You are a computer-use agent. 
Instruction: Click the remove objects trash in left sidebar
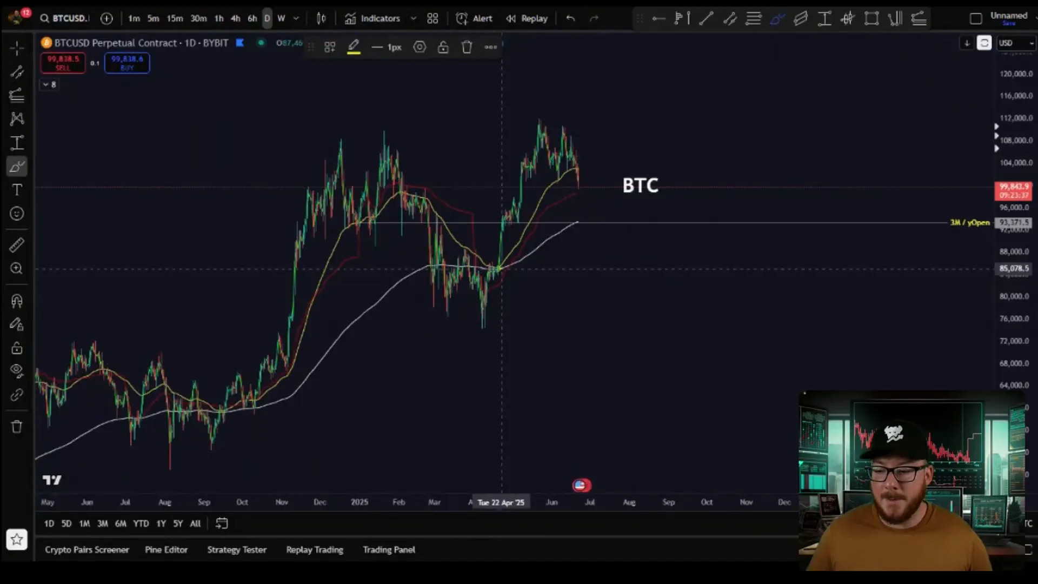17,427
